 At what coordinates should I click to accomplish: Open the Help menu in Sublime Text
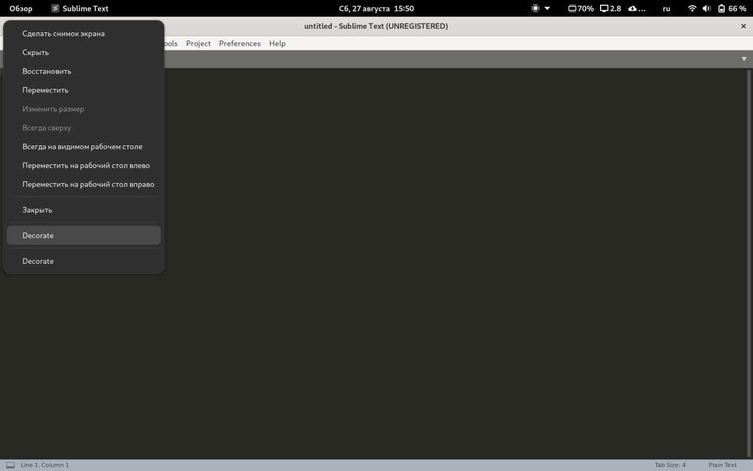278,44
